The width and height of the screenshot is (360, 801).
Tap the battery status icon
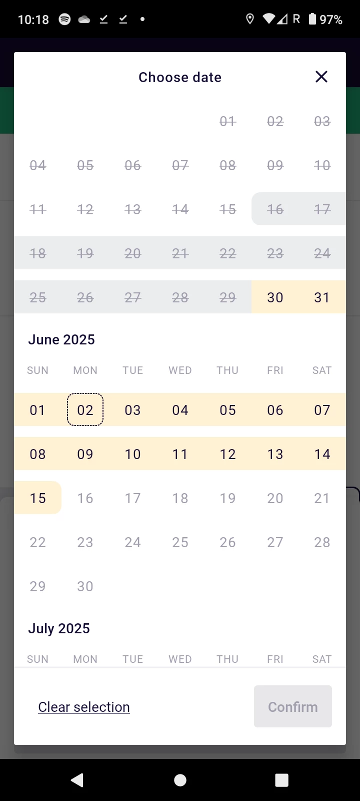(x=312, y=20)
